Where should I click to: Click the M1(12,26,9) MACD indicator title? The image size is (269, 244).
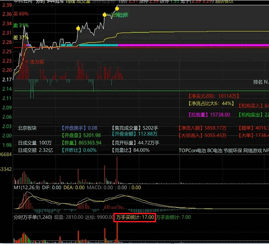pos(27,188)
